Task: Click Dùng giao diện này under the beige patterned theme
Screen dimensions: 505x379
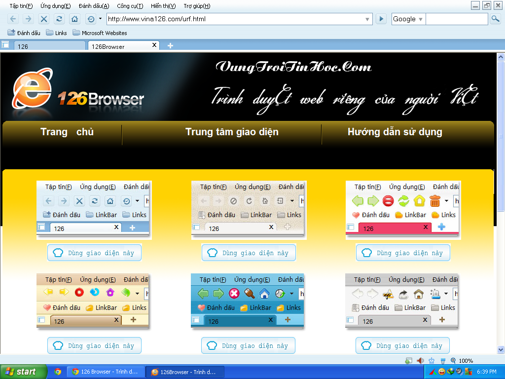Action: click(249, 253)
